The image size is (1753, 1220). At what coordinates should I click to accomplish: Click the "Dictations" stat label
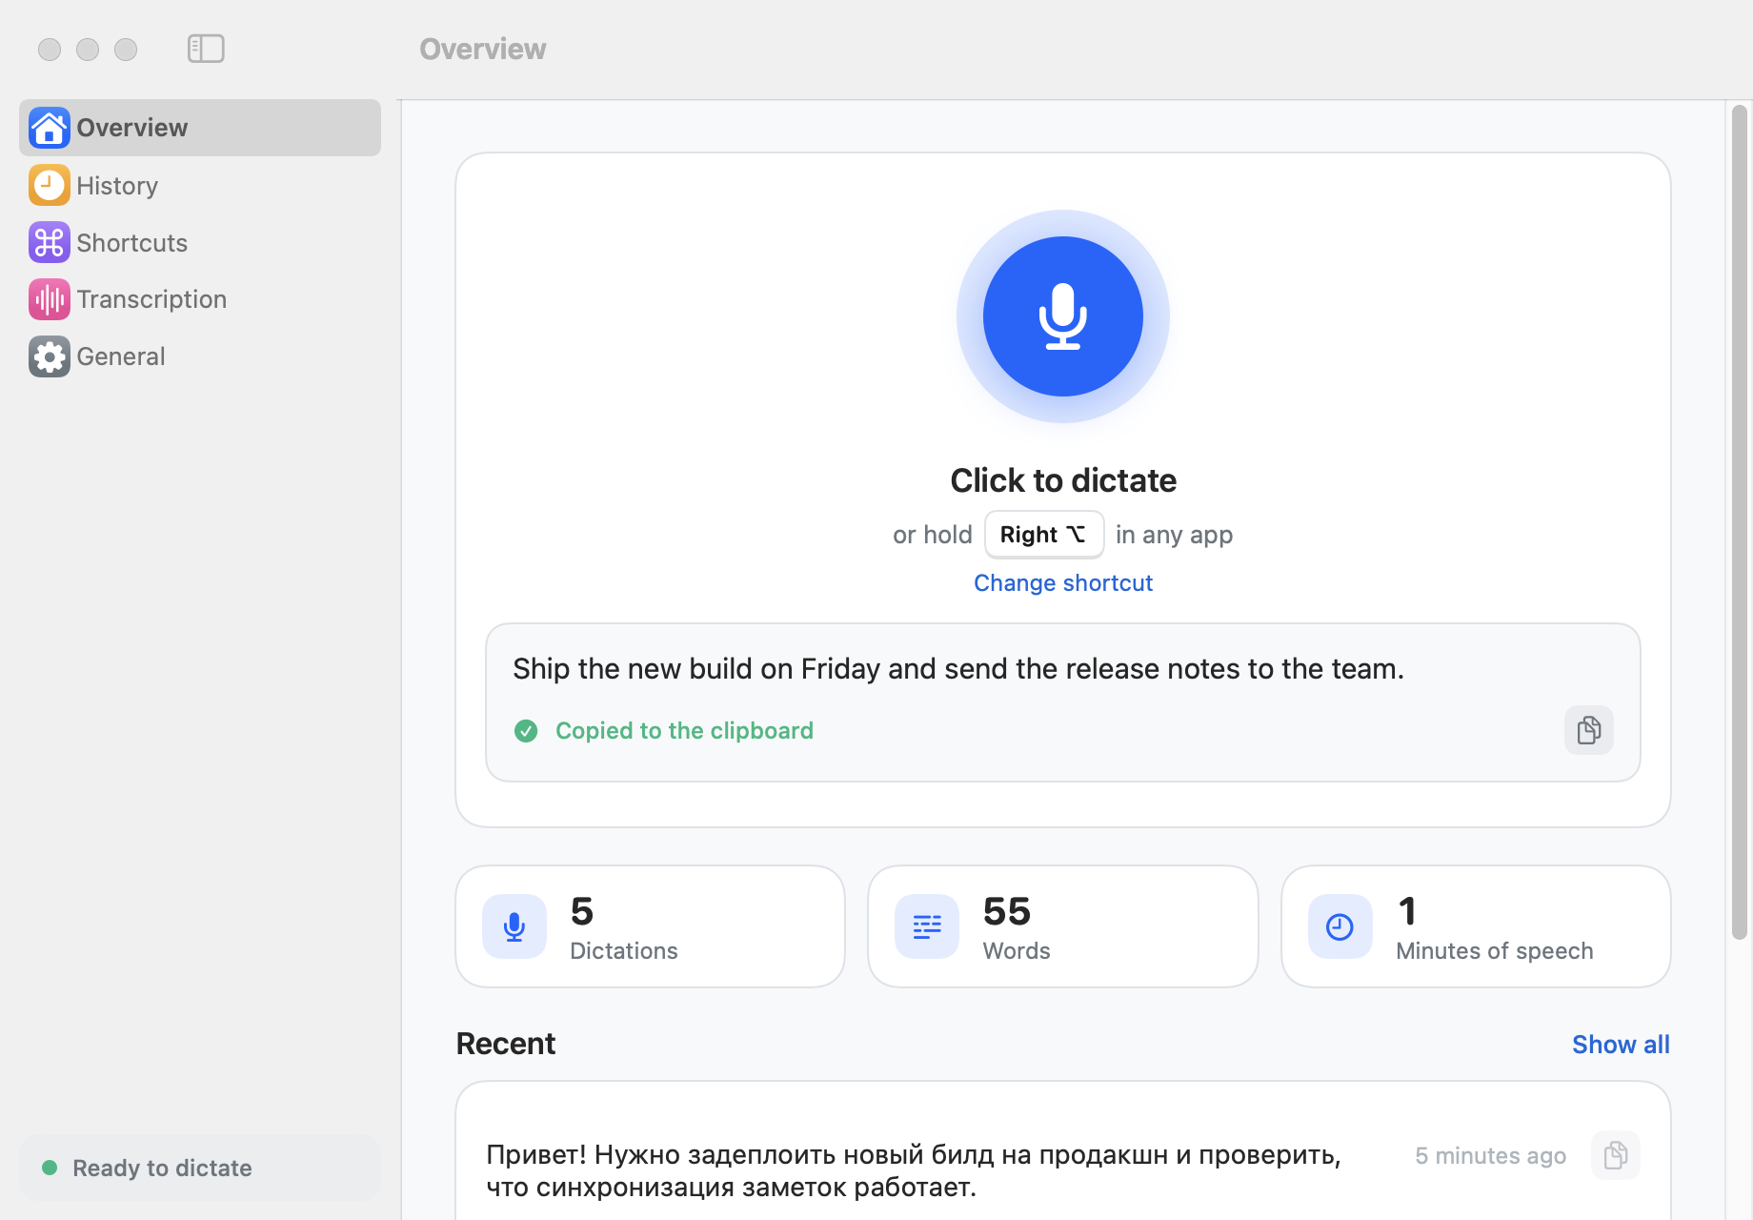[x=624, y=951]
